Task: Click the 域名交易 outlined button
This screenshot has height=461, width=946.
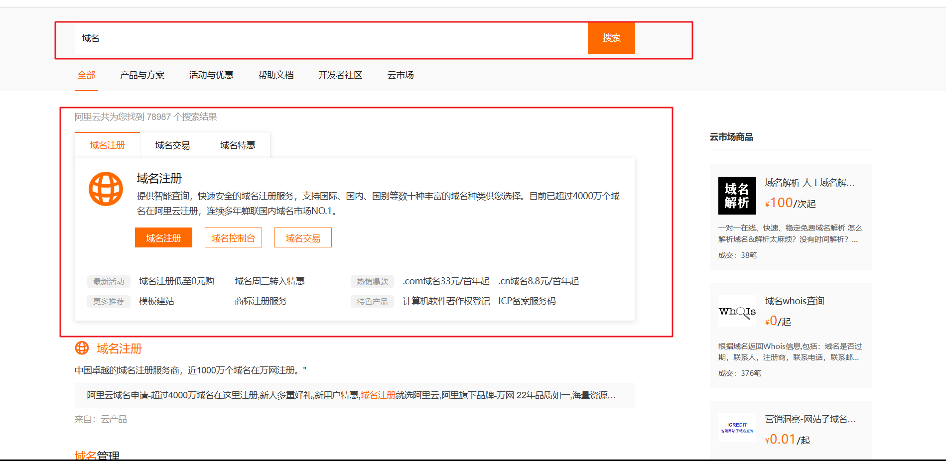Action: tap(303, 238)
